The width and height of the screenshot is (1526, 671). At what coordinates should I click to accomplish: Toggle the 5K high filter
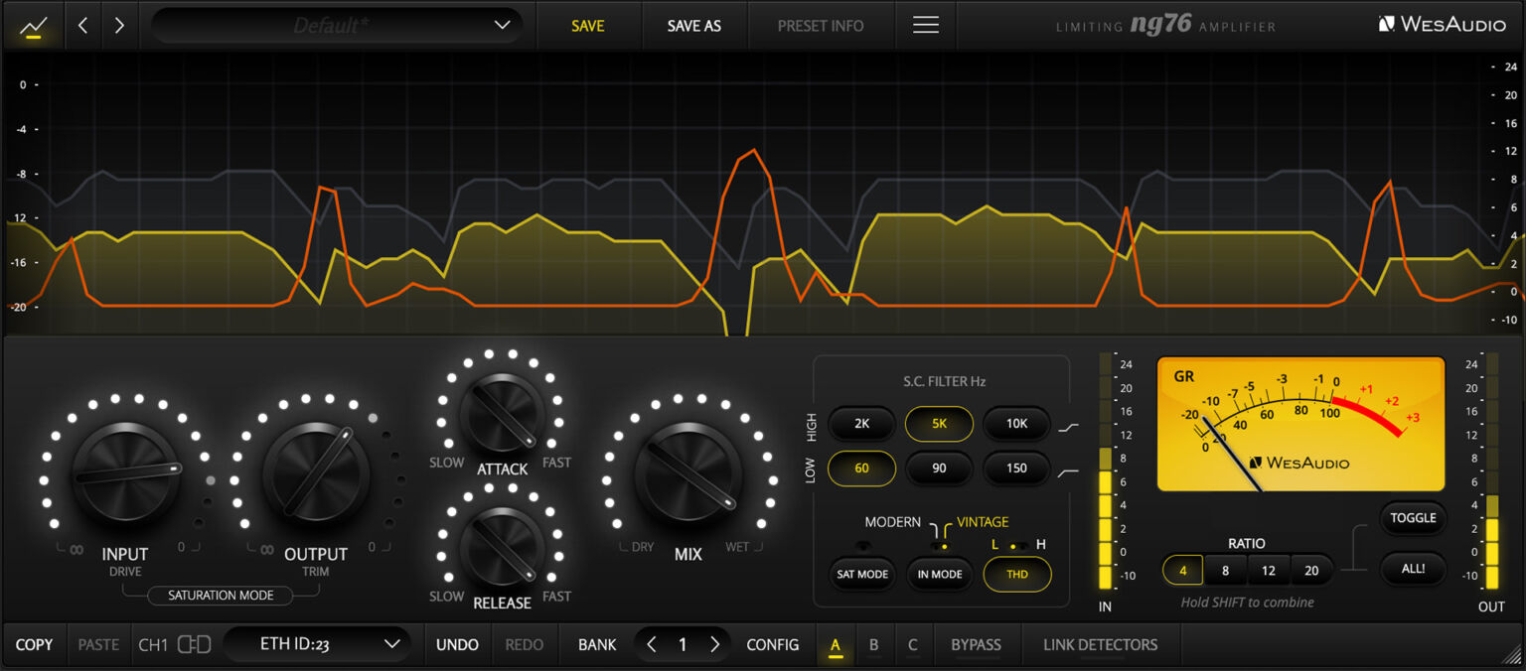[x=939, y=424]
